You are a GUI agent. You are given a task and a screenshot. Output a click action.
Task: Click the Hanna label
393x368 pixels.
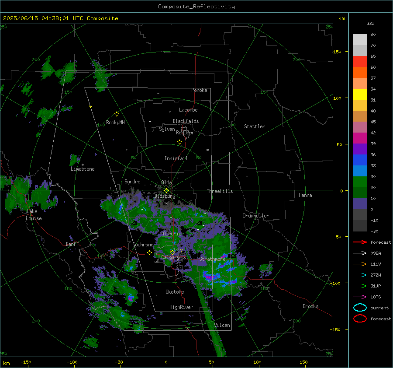305,195
